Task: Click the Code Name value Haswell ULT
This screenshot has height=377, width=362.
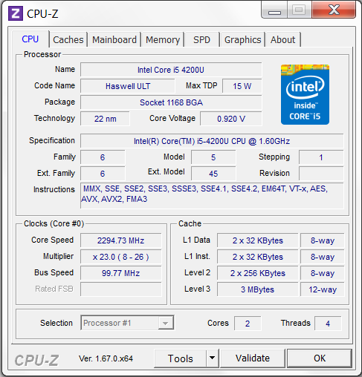Action: click(x=128, y=86)
